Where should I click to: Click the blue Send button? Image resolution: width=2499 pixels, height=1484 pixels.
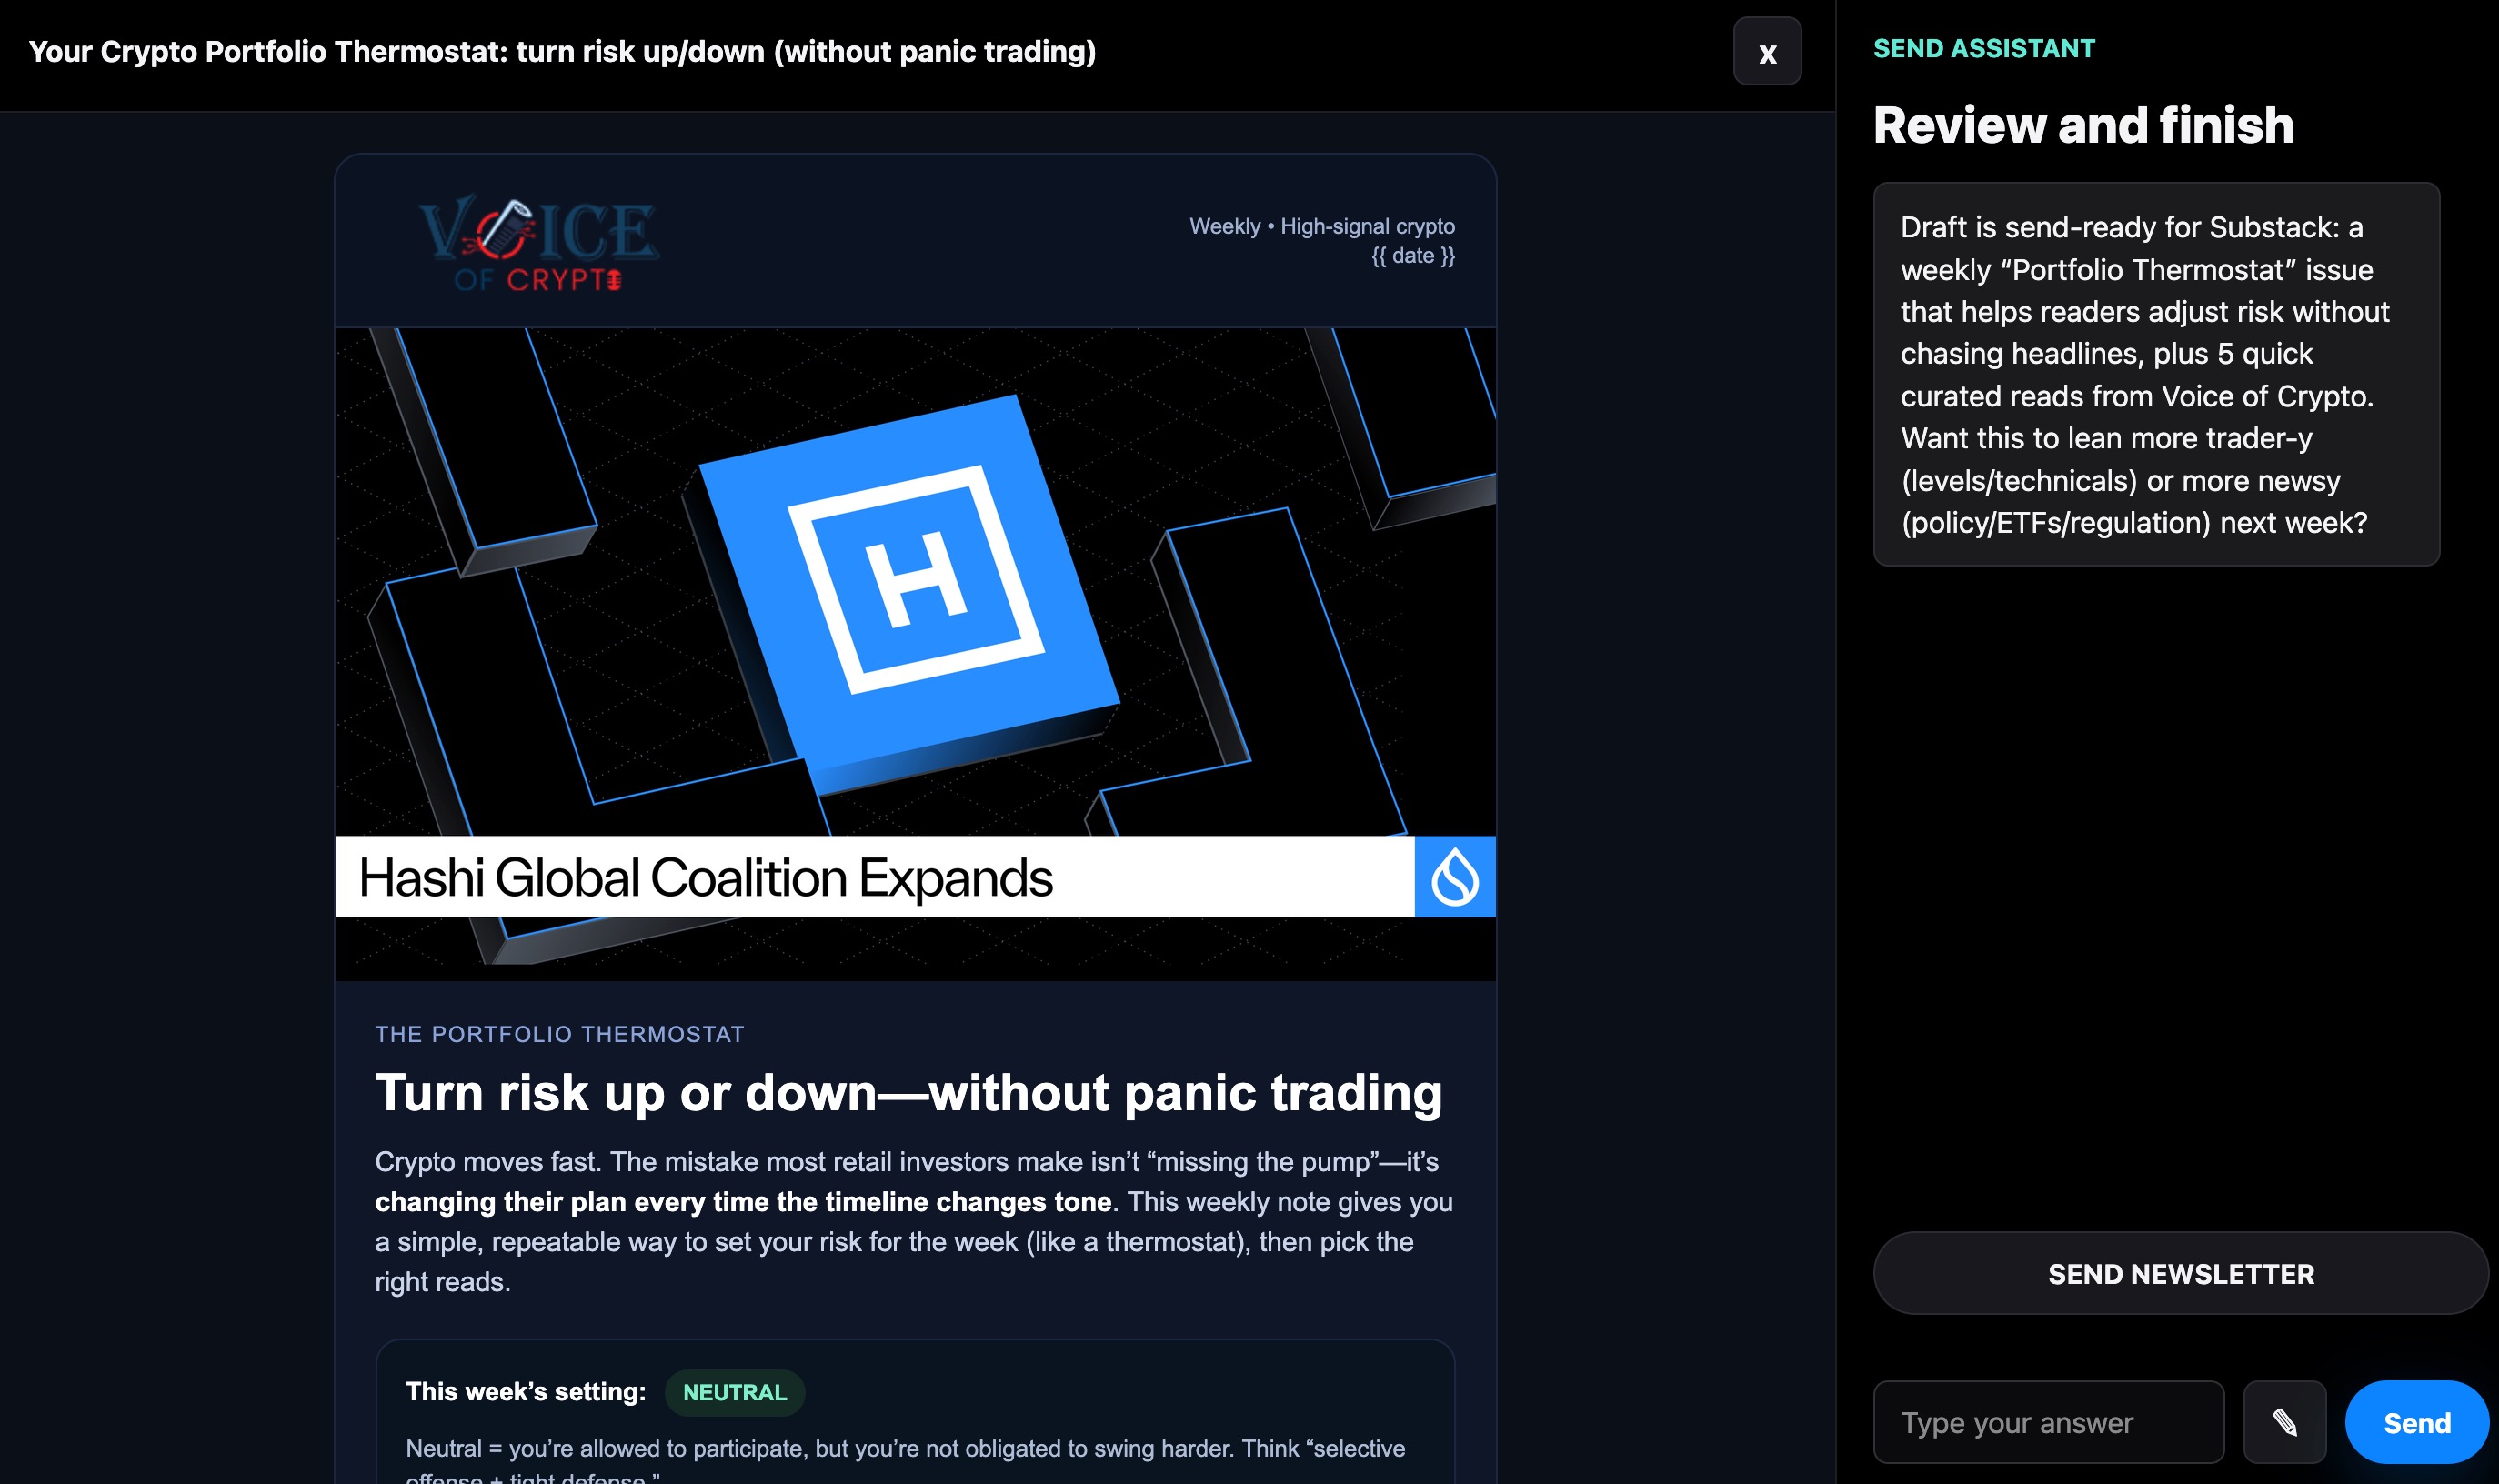[x=2416, y=1421]
